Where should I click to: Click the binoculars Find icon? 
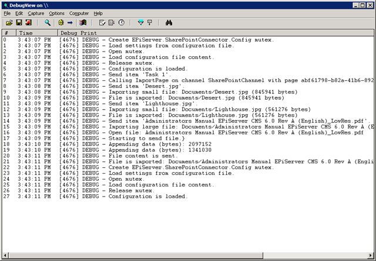[x=168, y=22]
